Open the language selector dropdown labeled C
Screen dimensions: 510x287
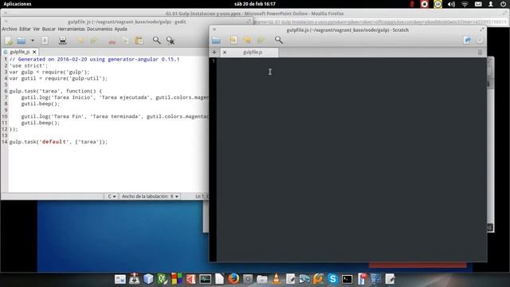[112, 196]
